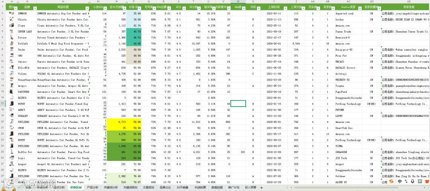
Task: Click the Roffie Pet product thumbnail image
Action: coord(12,152)
